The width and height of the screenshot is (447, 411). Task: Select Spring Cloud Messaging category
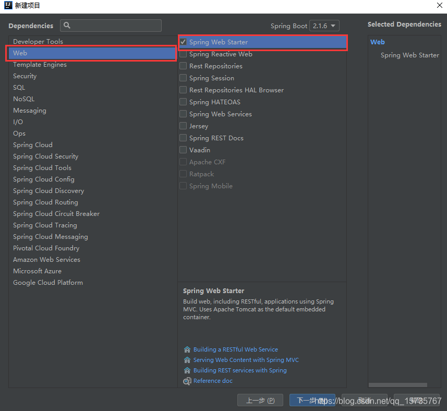(93, 237)
